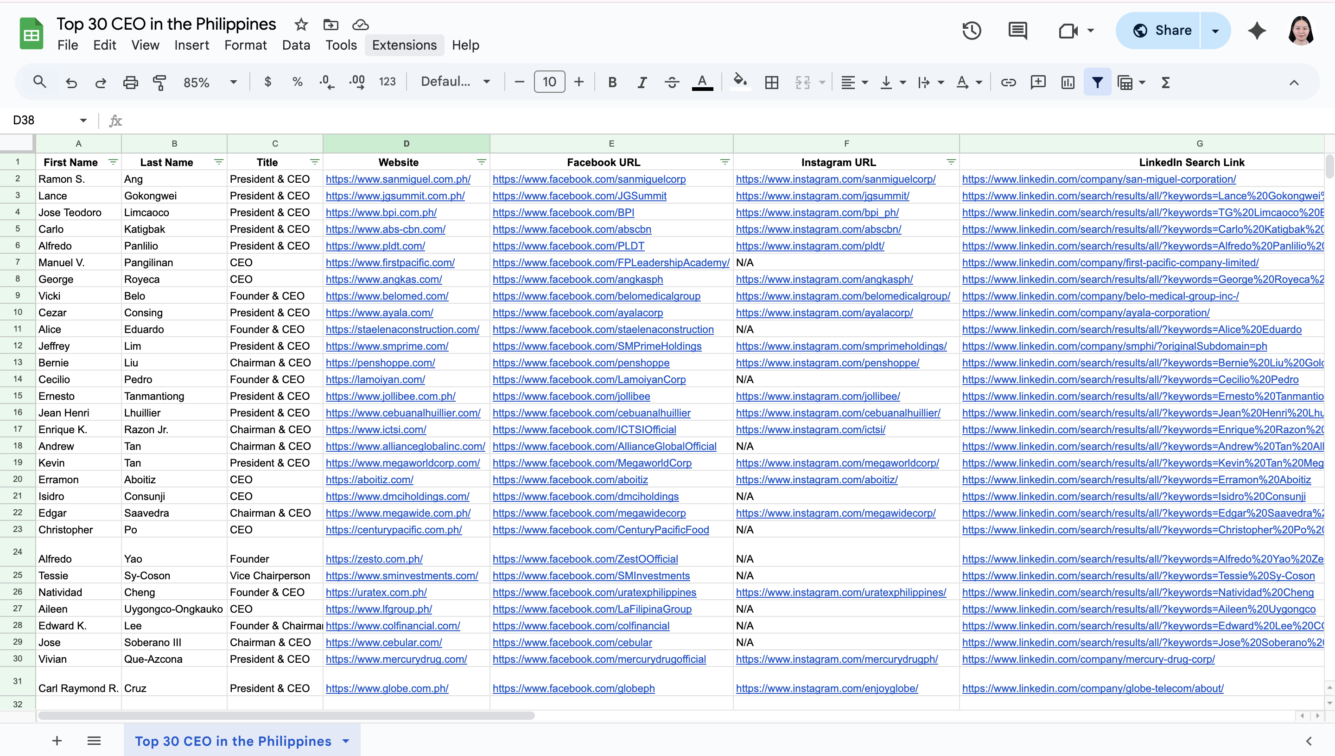Open version history clock icon
This screenshot has height=756, width=1335.
971,31
